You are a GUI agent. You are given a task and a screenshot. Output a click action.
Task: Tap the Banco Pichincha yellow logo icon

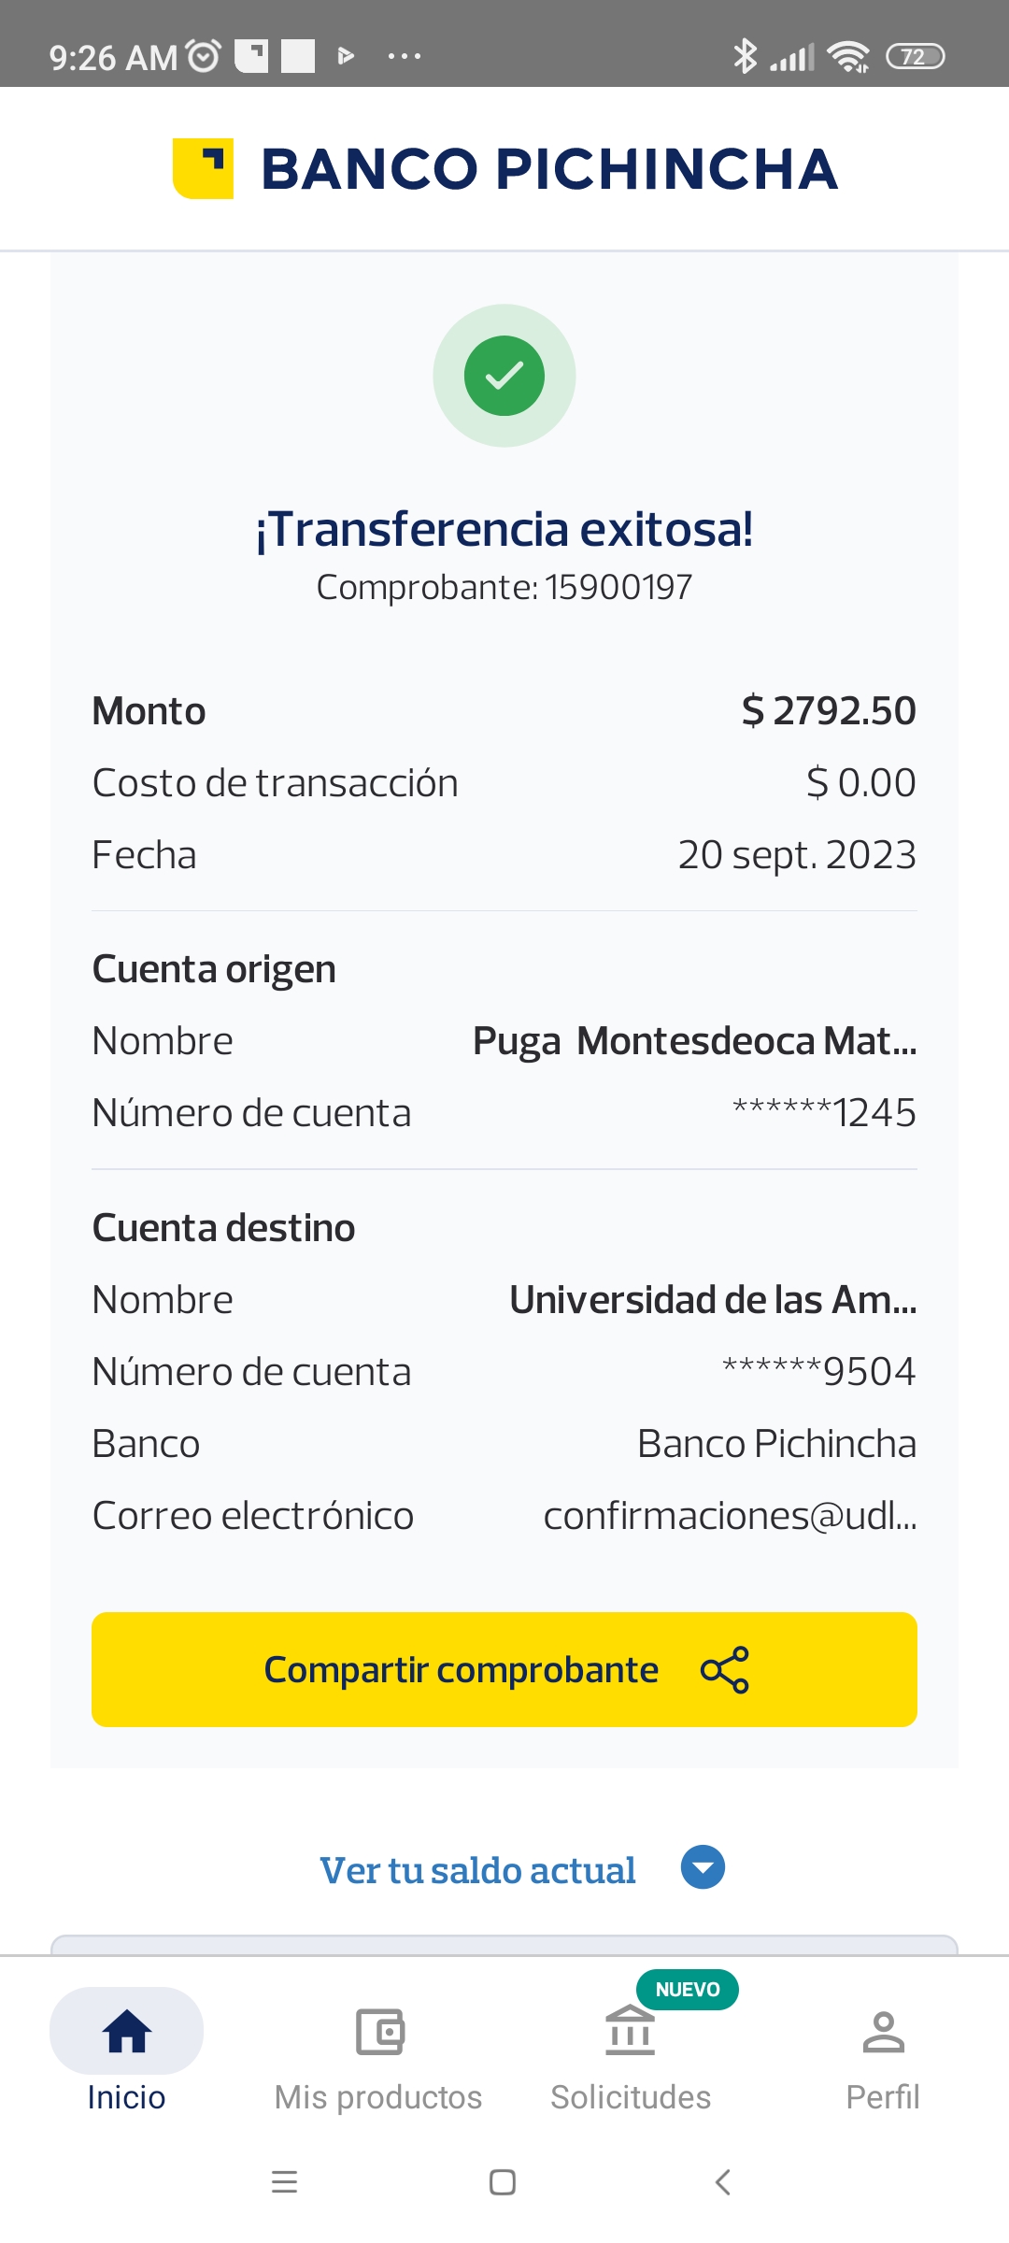(203, 168)
